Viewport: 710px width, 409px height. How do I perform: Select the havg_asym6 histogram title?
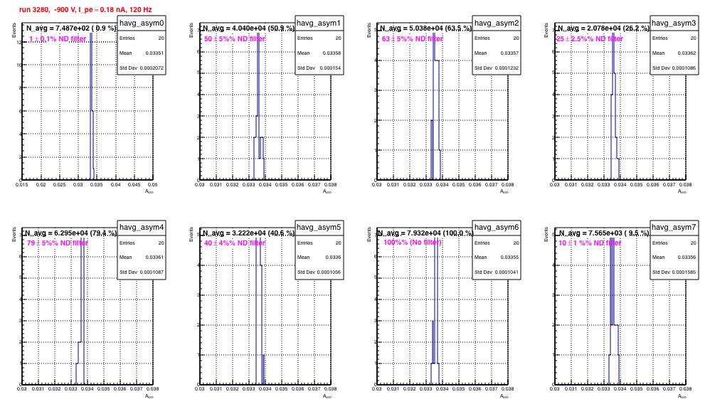(x=497, y=227)
